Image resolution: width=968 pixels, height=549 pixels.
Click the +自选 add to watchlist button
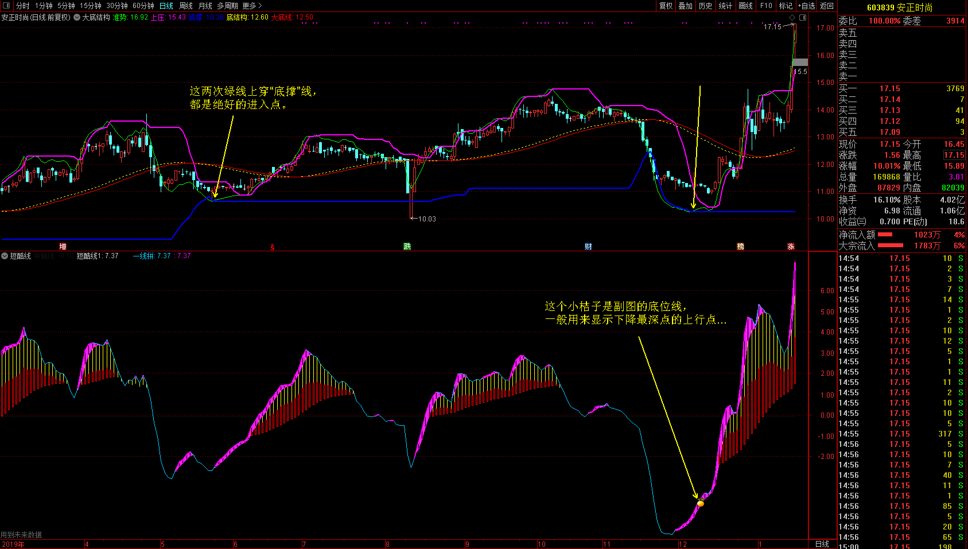pos(806,6)
